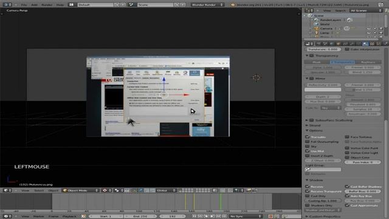The height and width of the screenshot is (219, 389).
Task: Enable Object Color checkbox
Action: (x=347, y=158)
